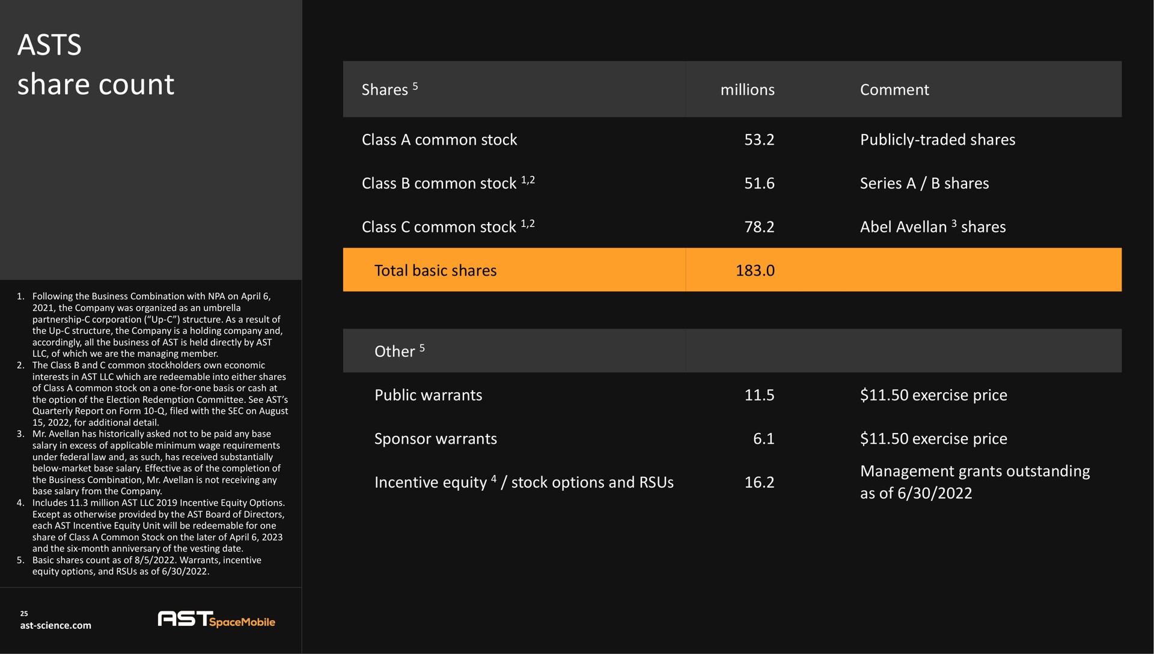The image size is (1154, 654).
Task: Select 'Abel Avellan shares' comment
Action: click(933, 226)
